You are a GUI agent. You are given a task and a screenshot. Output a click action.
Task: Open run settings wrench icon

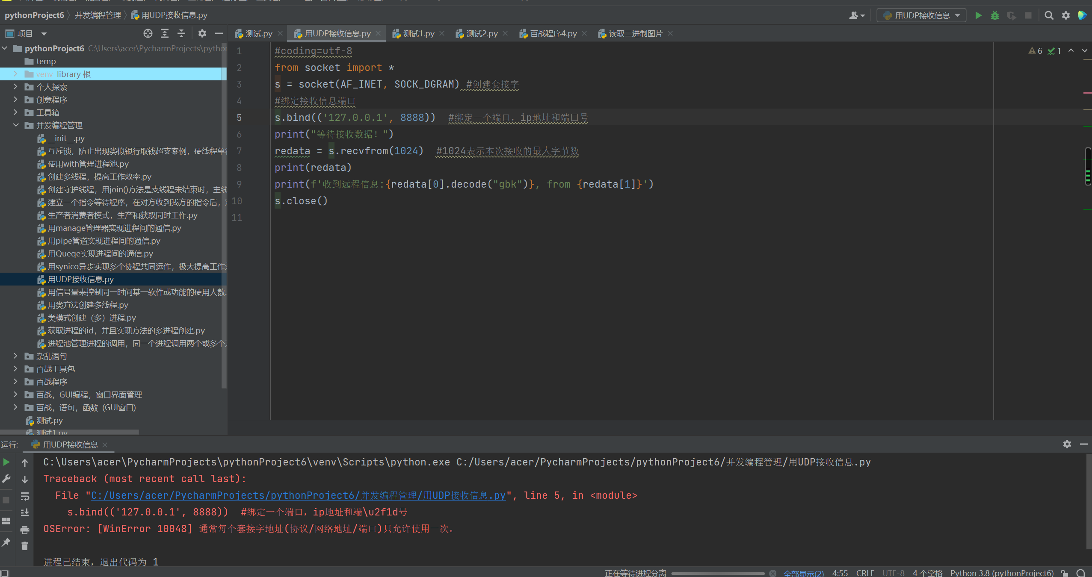tap(6, 479)
